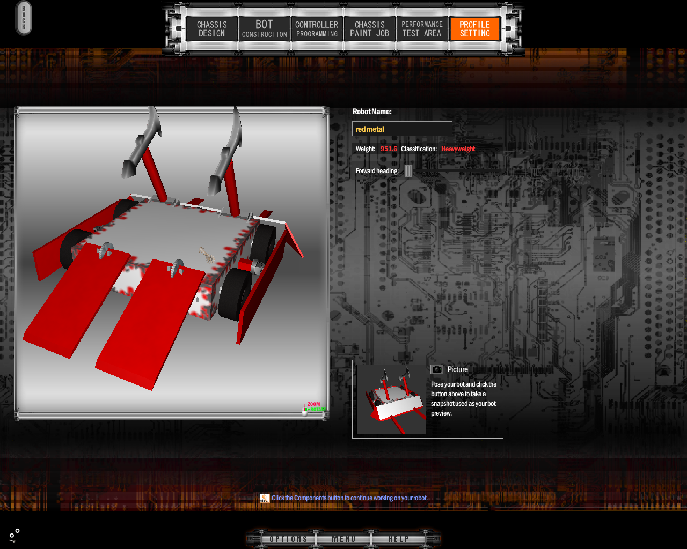This screenshot has width=687, height=549.
Task: Click the robot preview snapshot thumbnail
Action: 391,399
